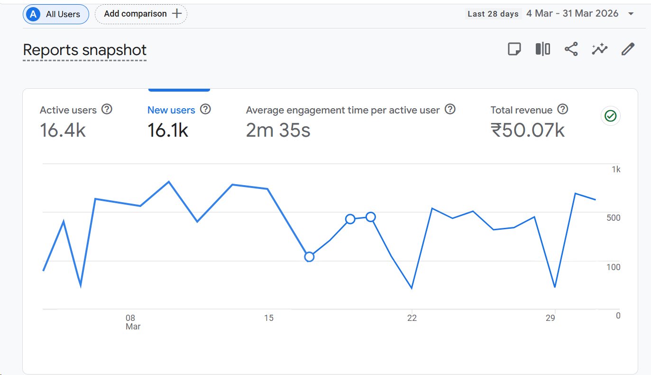The width and height of the screenshot is (651, 375).
Task: Click the sticky note annotation icon
Action: point(514,48)
